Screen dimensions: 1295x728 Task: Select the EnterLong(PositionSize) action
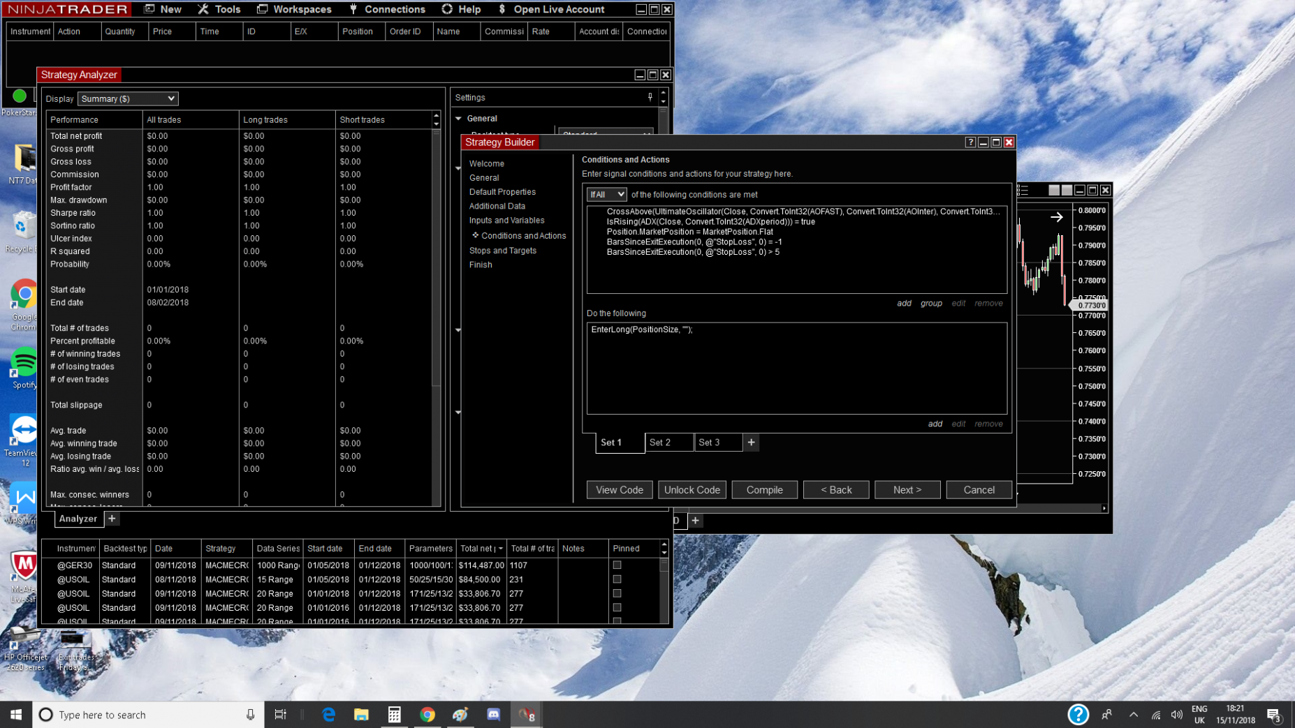point(641,329)
